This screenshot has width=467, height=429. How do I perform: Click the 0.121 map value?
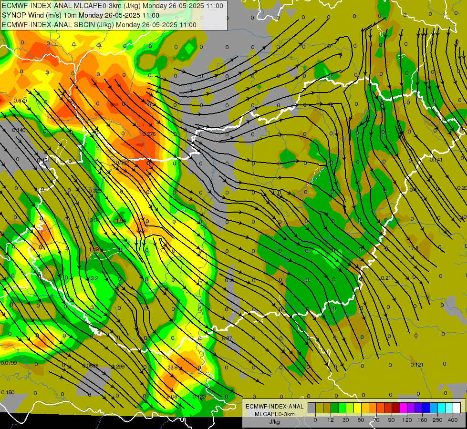click(416, 365)
